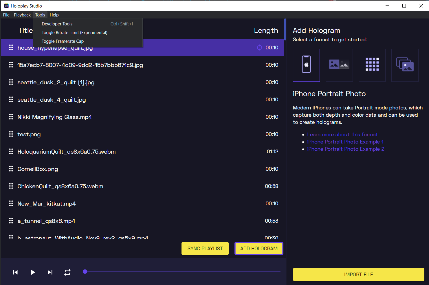Select the iPhone Portrait Photo format icon
This screenshot has width=429, height=285.
(x=306, y=65)
